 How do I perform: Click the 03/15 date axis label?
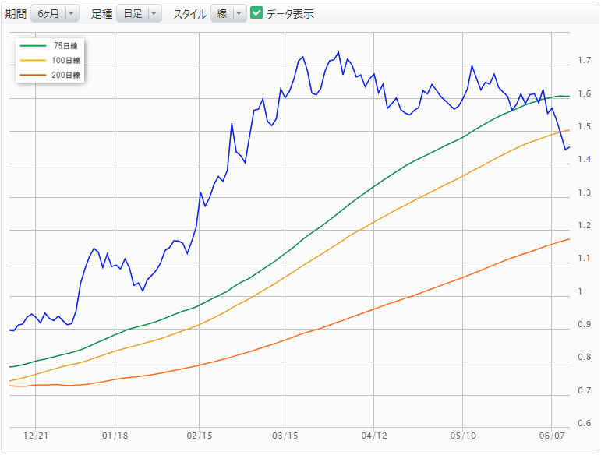point(285,436)
